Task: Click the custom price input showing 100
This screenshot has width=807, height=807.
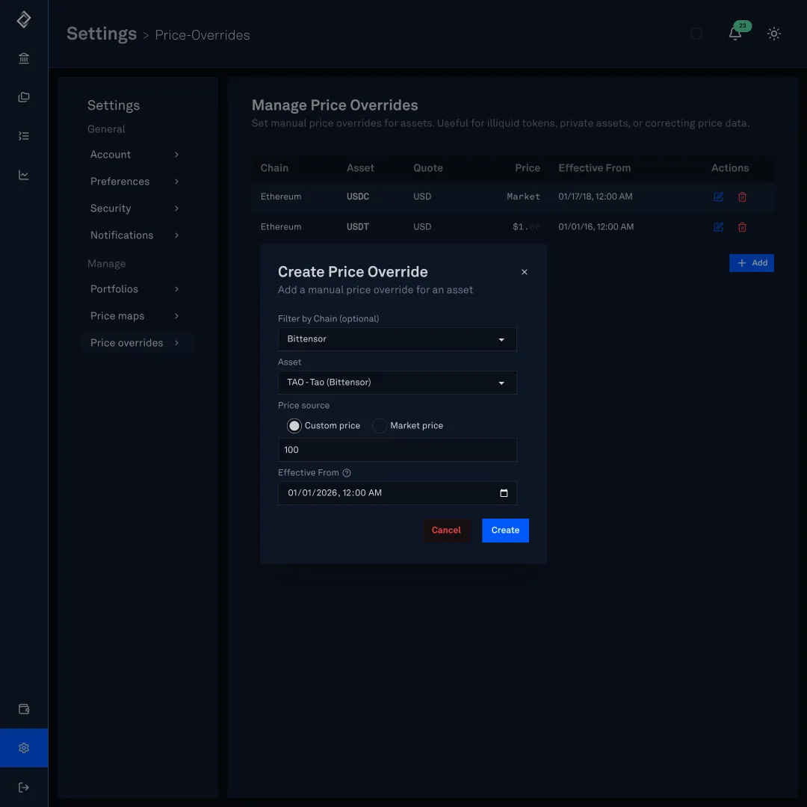Action: pyautogui.click(x=397, y=449)
